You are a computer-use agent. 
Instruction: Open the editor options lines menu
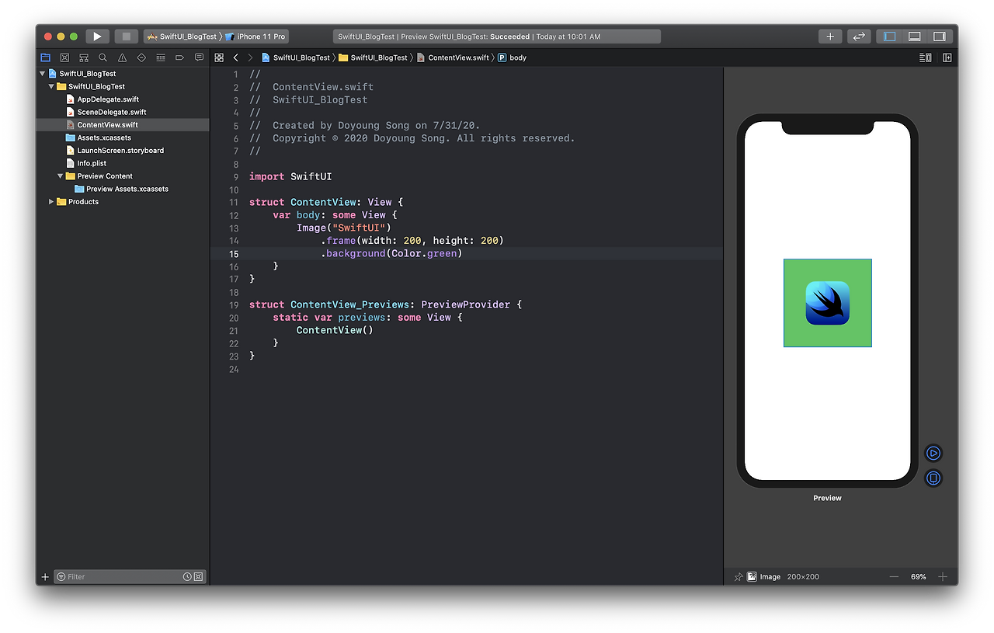(x=925, y=57)
